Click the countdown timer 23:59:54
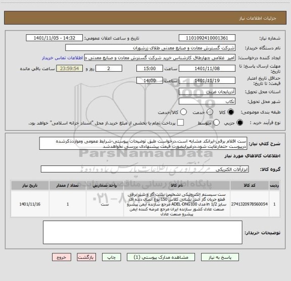 click(x=70, y=69)
